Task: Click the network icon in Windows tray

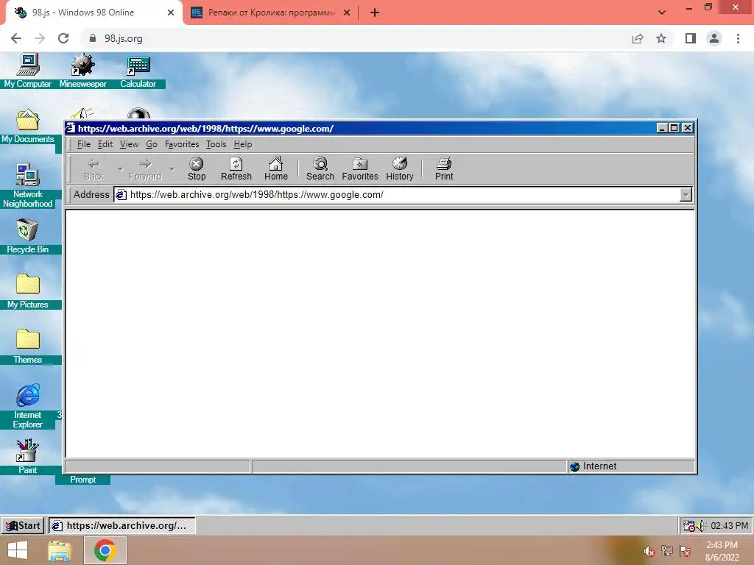Action: 666,551
